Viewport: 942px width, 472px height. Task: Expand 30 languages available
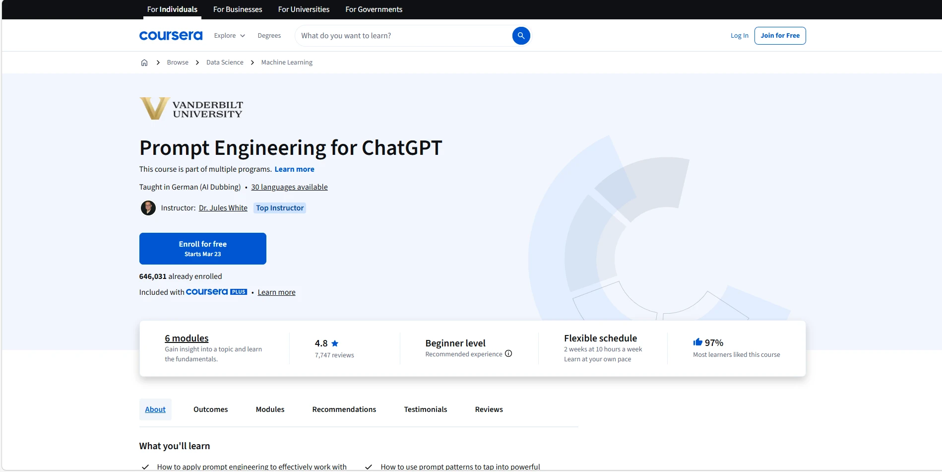[x=289, y=187]
